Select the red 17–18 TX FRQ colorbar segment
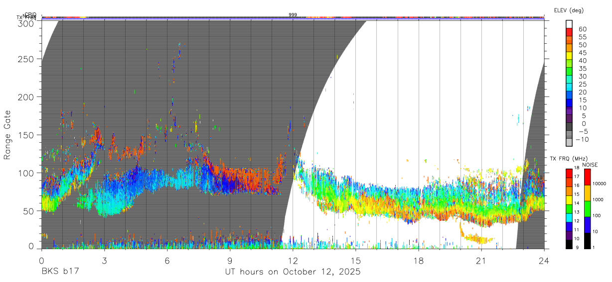 569,174
